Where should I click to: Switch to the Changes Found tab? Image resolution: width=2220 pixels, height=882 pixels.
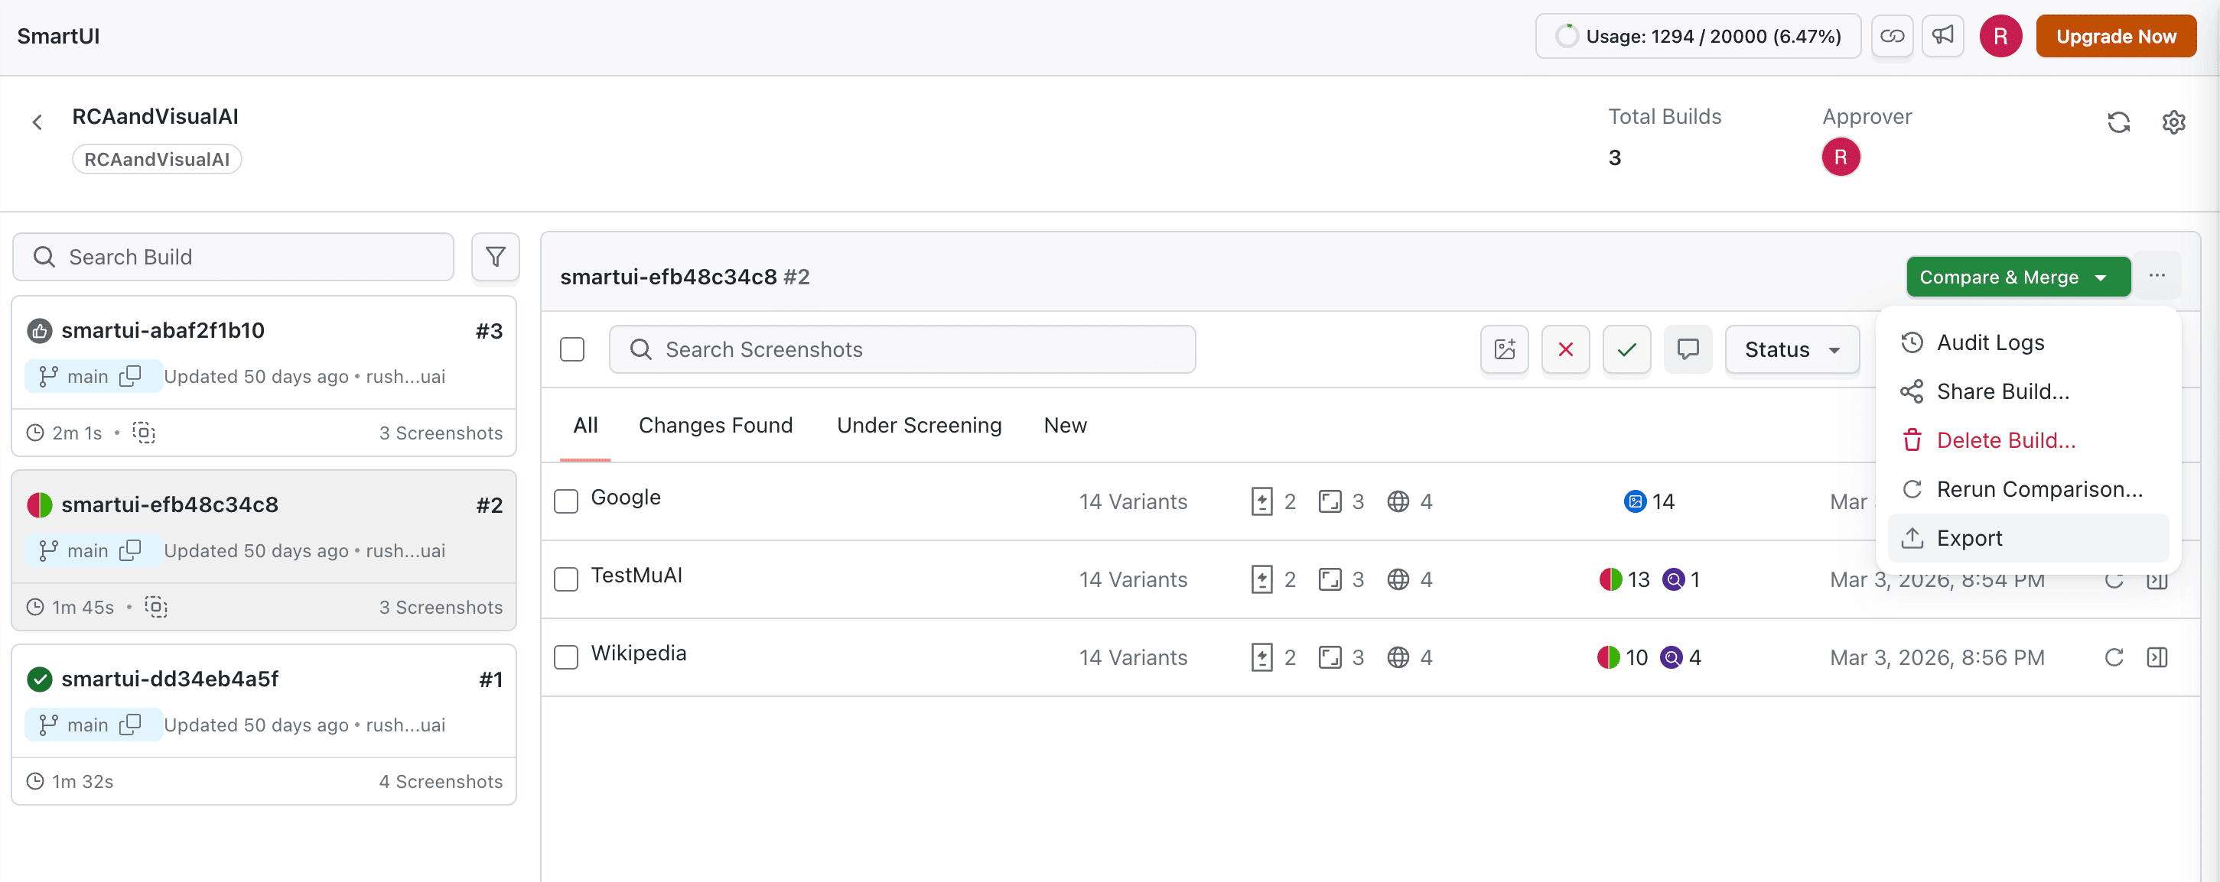click(x=716, y=425)
